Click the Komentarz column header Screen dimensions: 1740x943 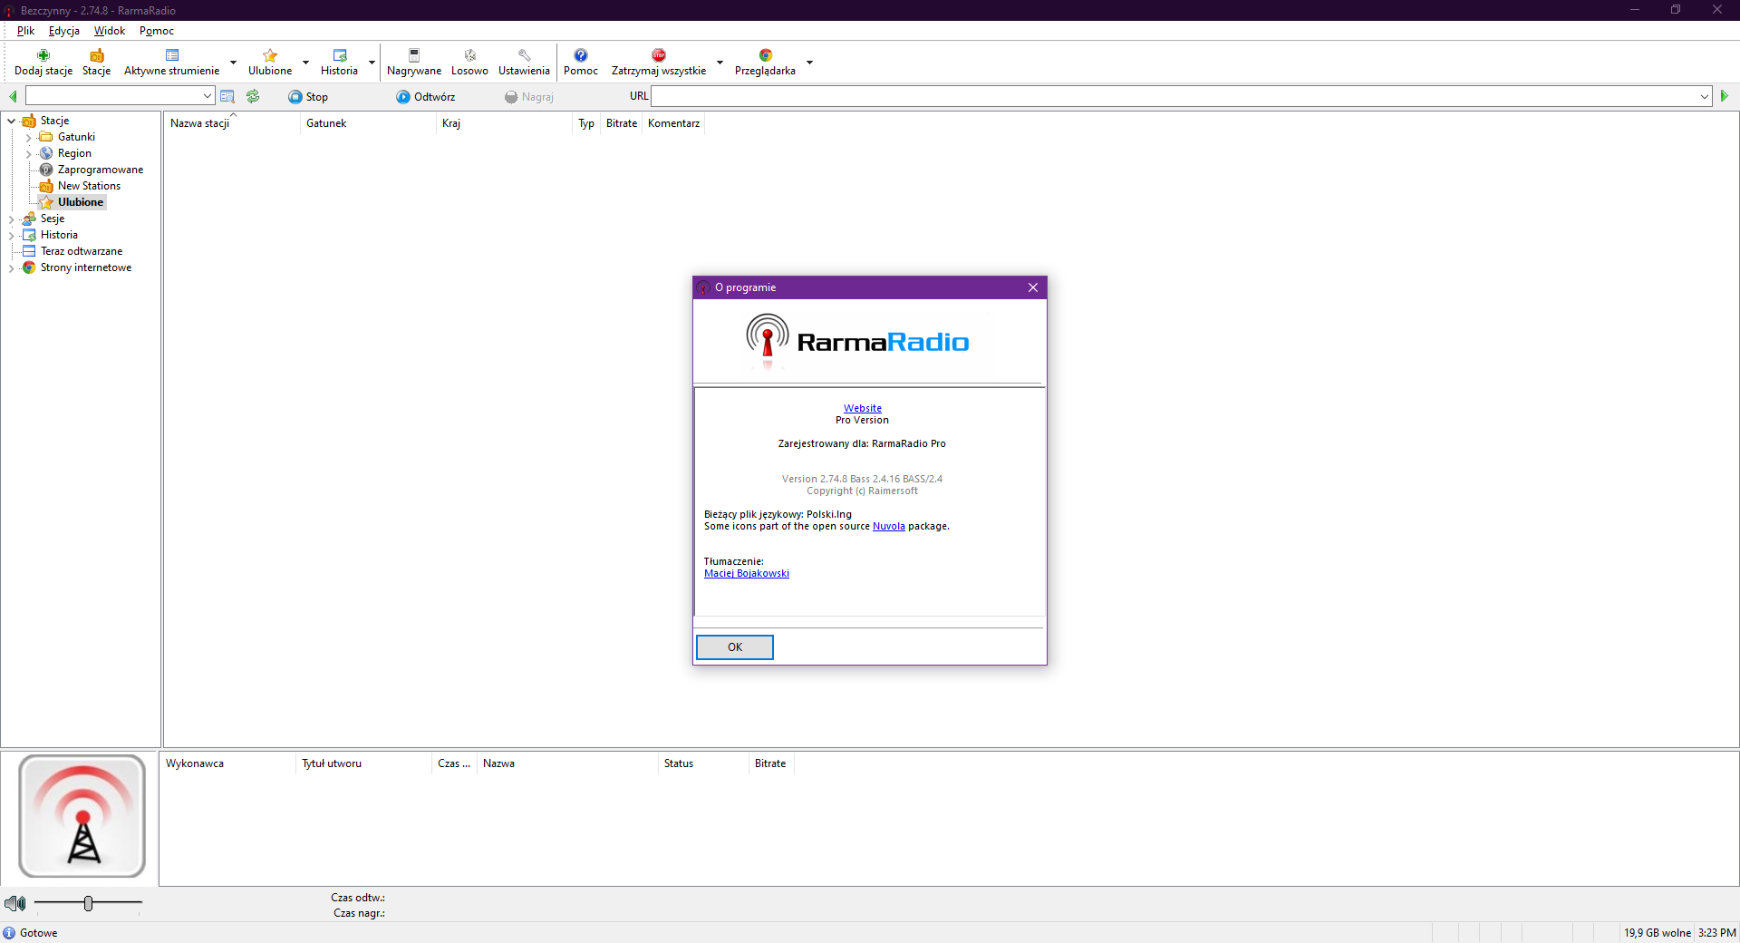[673, 123]
